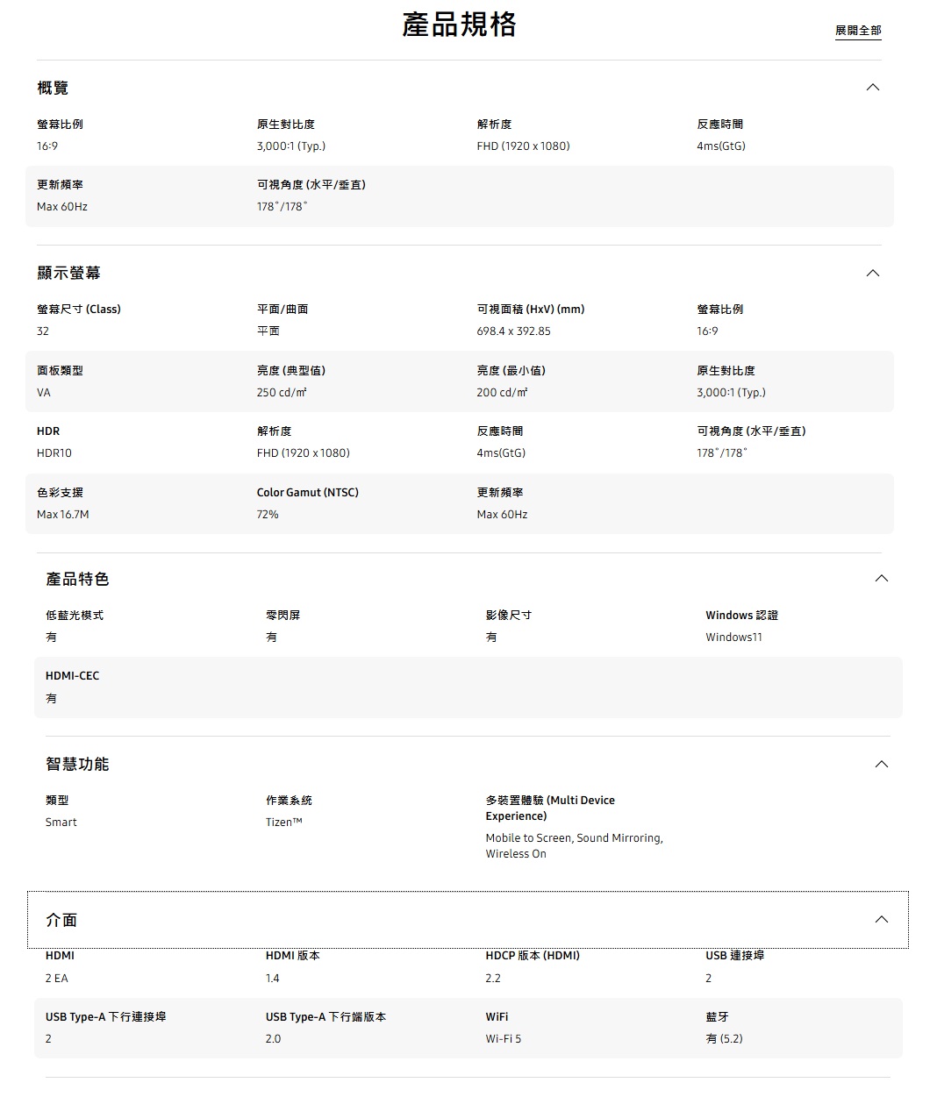Click the 概覽 section heading
937x1097 pixels.
(x=53, y=88)
